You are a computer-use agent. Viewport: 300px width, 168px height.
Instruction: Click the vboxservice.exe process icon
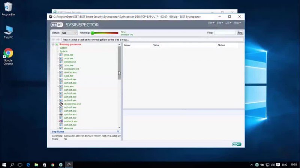(61, 104)
